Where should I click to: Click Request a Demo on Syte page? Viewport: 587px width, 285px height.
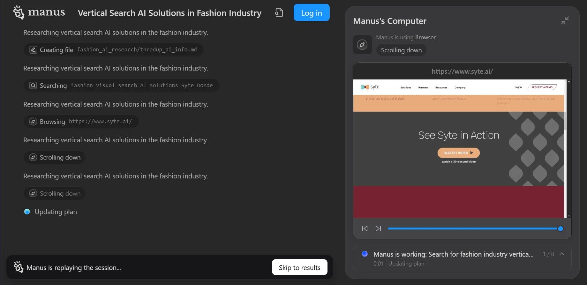click(542, 87)
